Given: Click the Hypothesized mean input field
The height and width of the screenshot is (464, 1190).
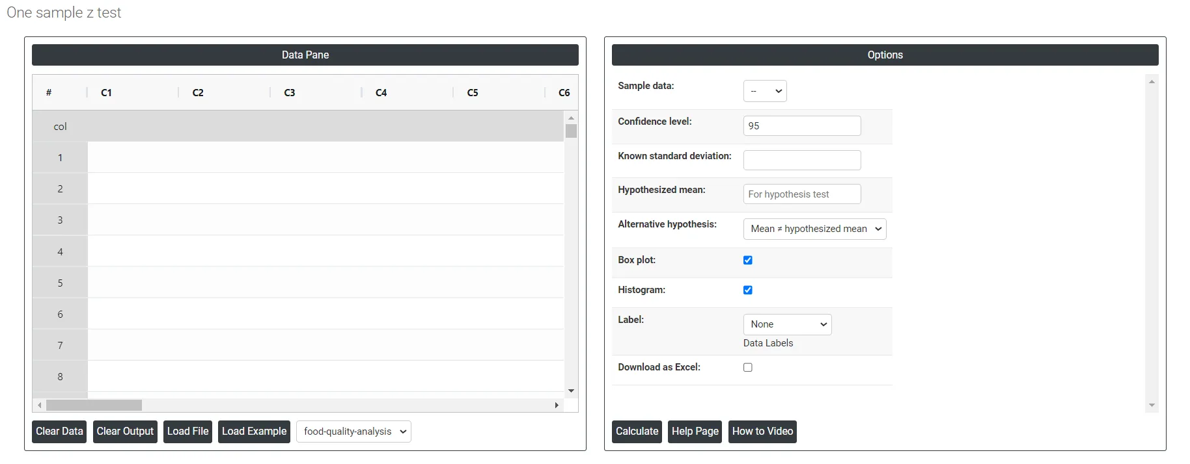Looking at the screenshot, I should coord(802,194).
